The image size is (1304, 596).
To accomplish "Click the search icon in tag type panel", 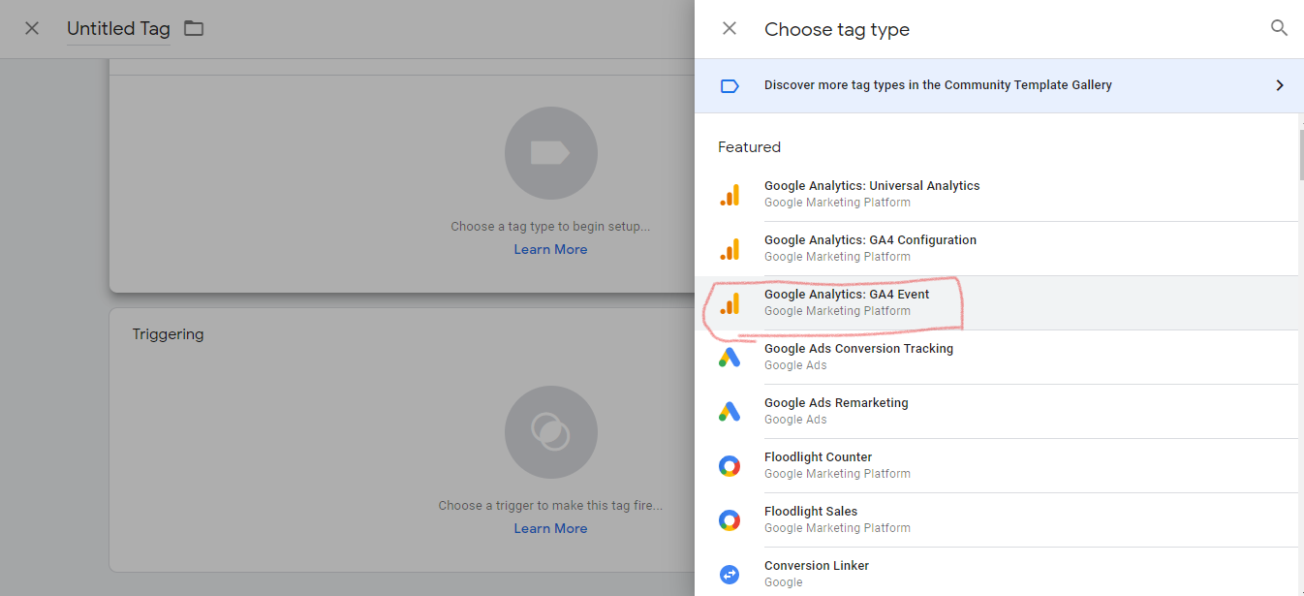I will coord(1279,28).
